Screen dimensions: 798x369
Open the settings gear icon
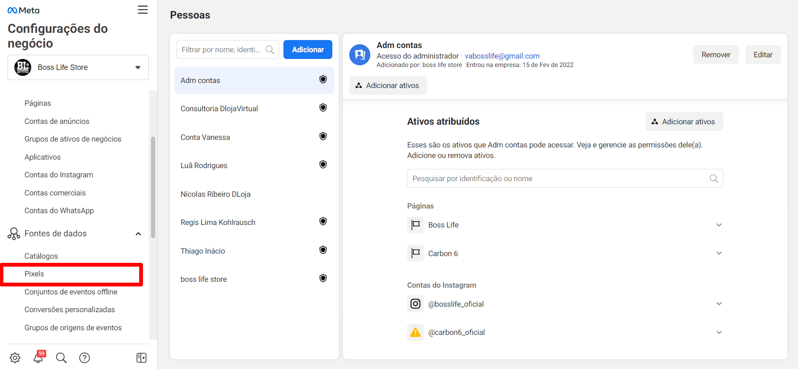pyautogui.click(x=15, y=358)
